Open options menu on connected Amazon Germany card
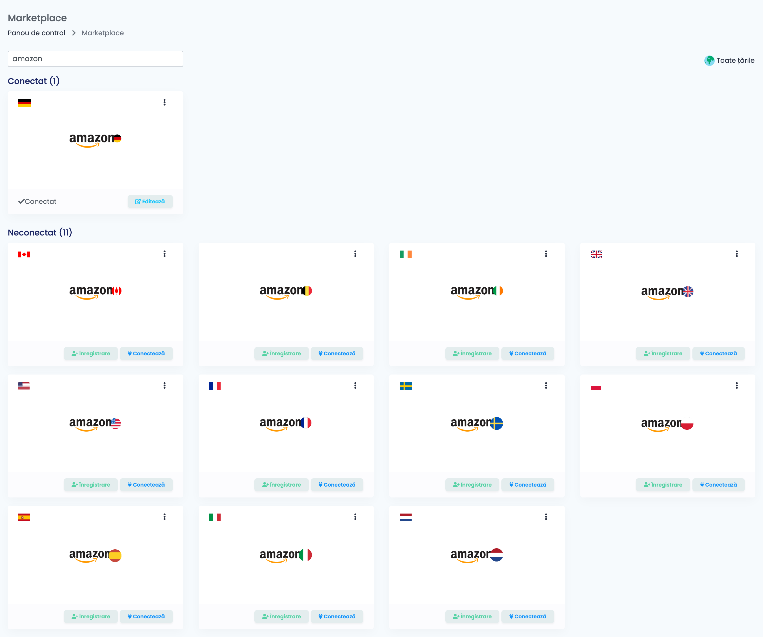Image resolution: width=763 pixels, height=637 pixels. [165, 102]
